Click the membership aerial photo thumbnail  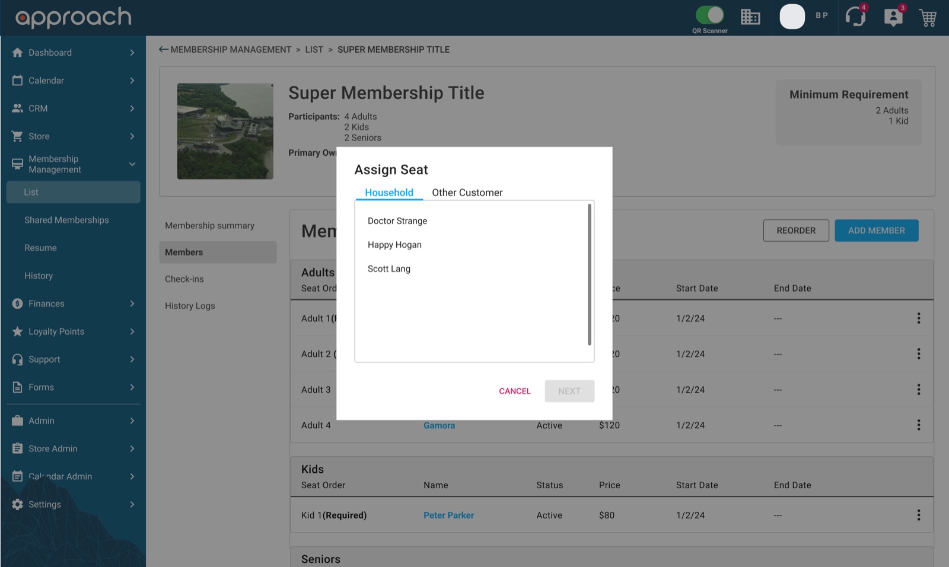225,131
